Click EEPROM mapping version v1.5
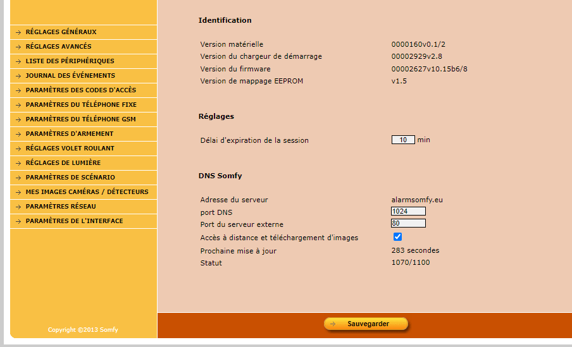The image size is (572, 347). click(x=399, y=81)
